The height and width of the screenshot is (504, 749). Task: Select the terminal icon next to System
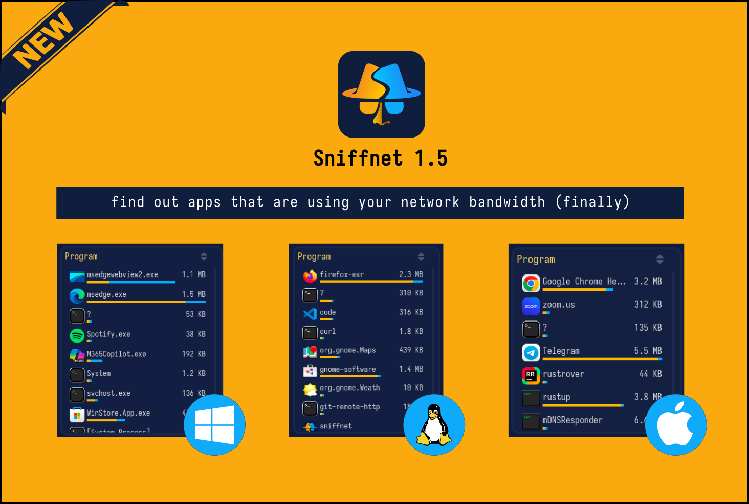pos(77,375)
